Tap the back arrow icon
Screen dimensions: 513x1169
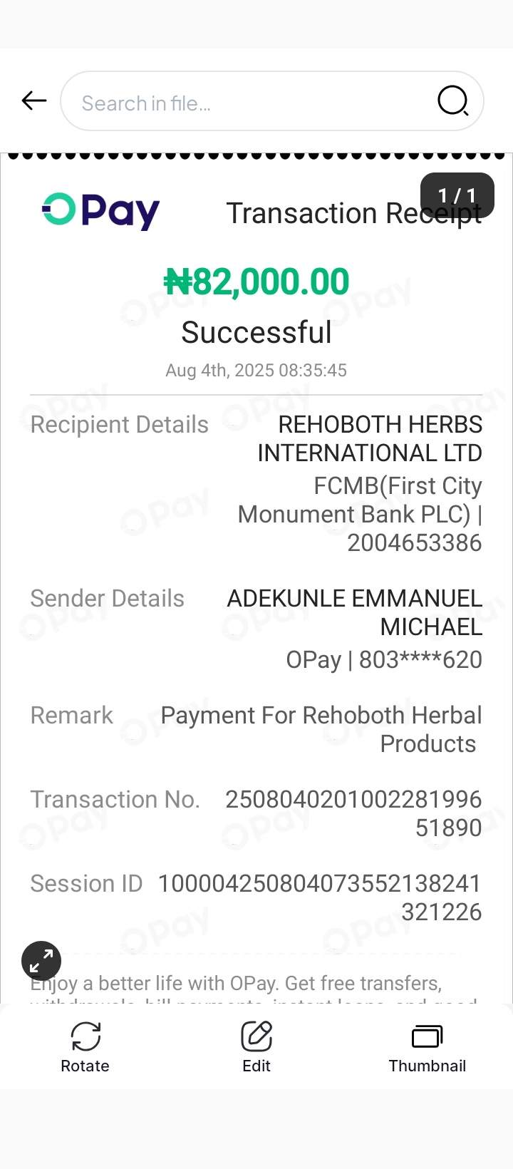pos(34,101)
